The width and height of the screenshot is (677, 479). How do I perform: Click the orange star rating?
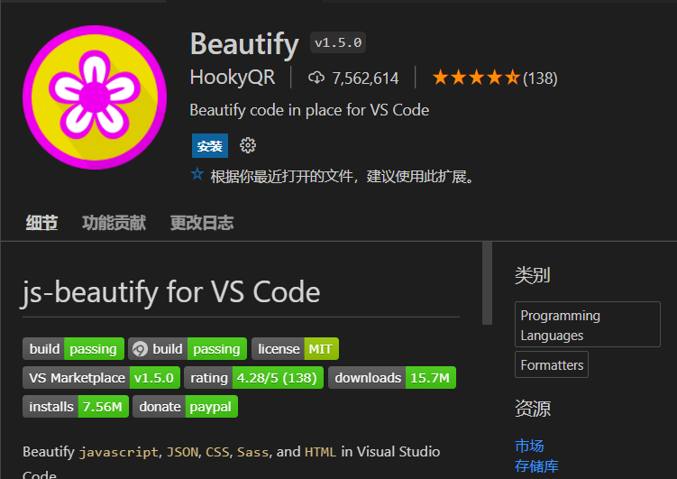click(476, 78)
